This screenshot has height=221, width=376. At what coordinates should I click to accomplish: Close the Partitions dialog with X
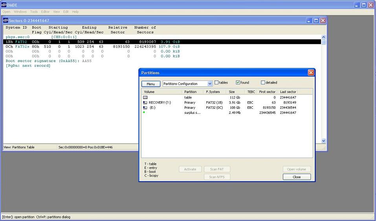point(311,73)
